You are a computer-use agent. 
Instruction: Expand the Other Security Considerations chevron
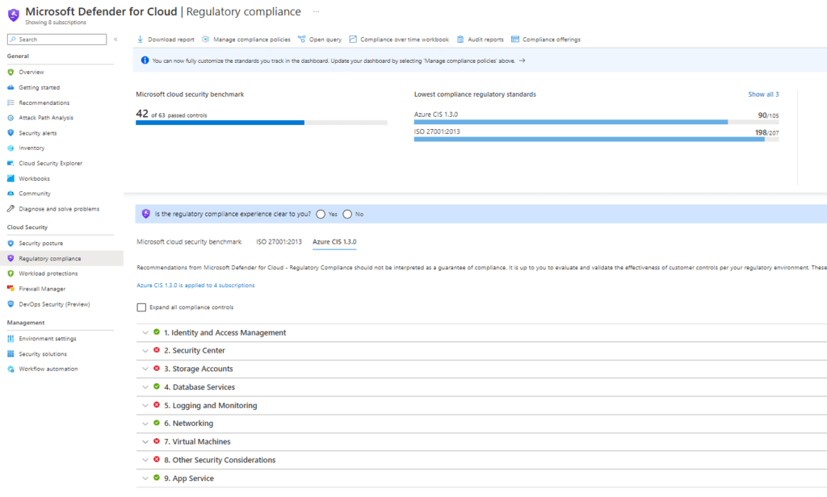145,460
